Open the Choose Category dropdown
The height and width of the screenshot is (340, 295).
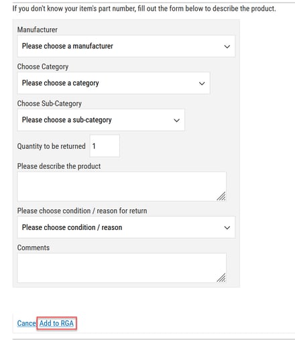[x=113, y=83]
